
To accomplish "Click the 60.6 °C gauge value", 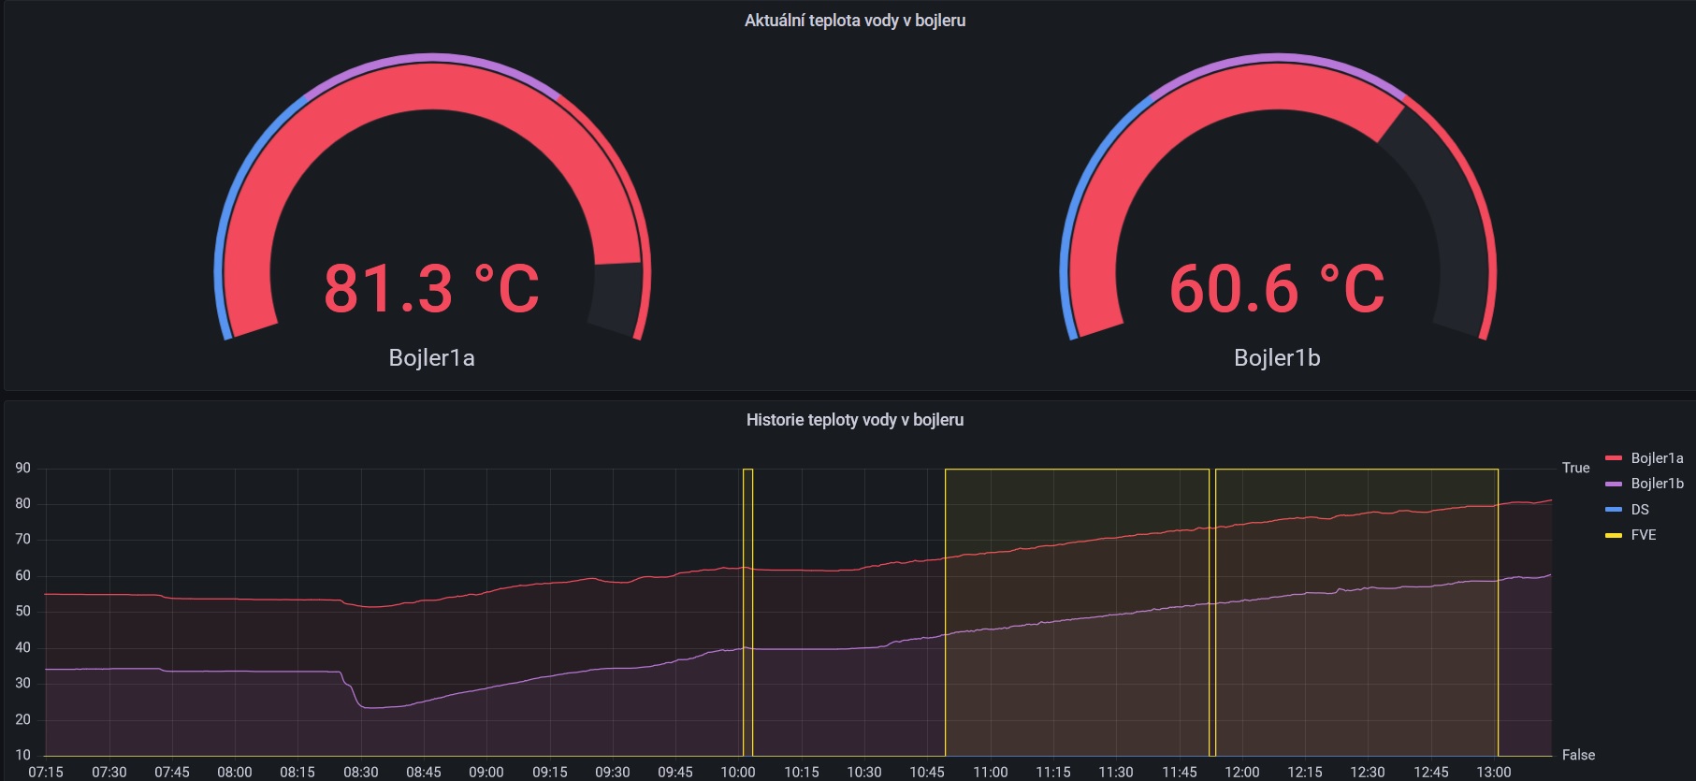I will pos(1277,288).
